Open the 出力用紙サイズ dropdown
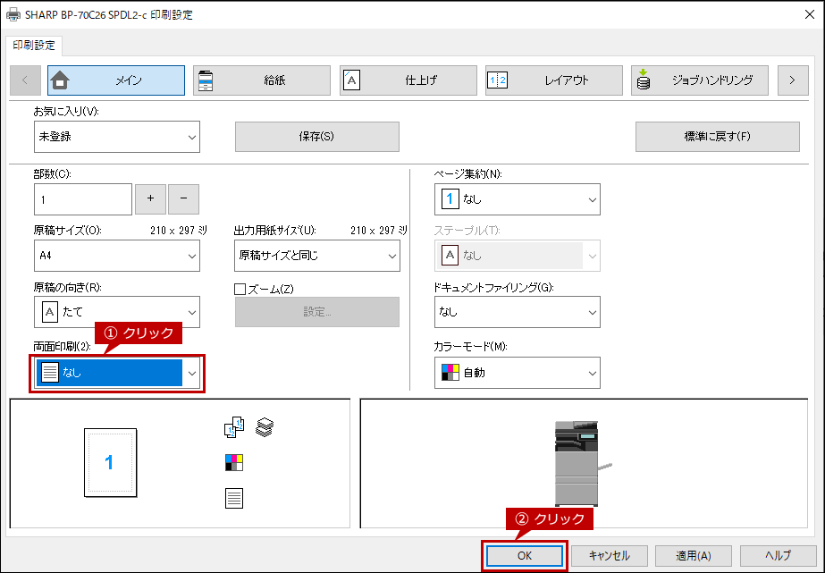825x573 pixels. click(x=316, y=256)
